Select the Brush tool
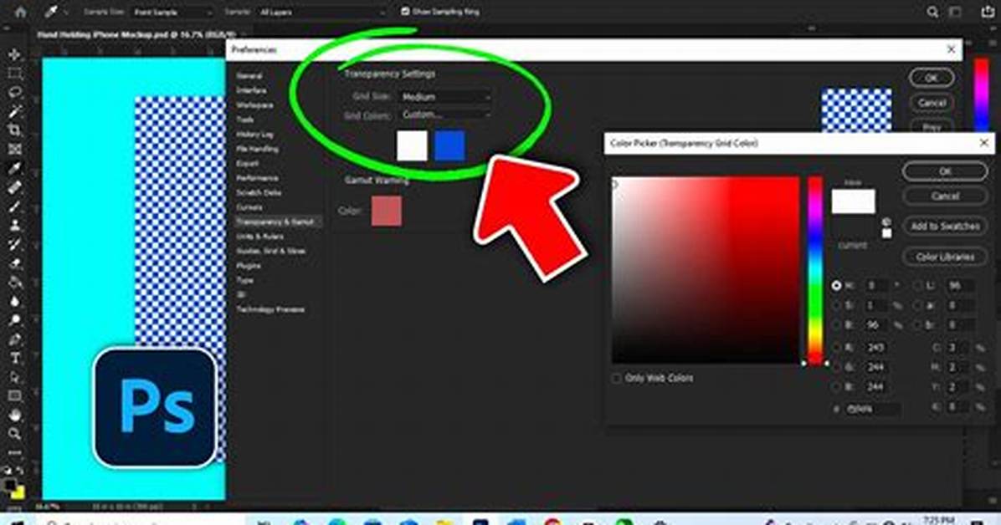The image size is (1001, 525). [x=15, y=206]
